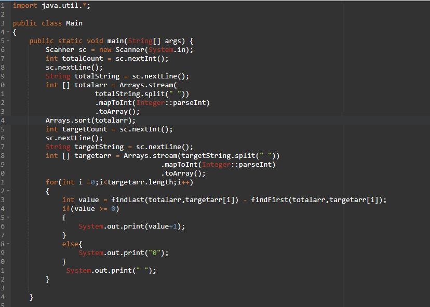Click the class name 'Main'

74,23
